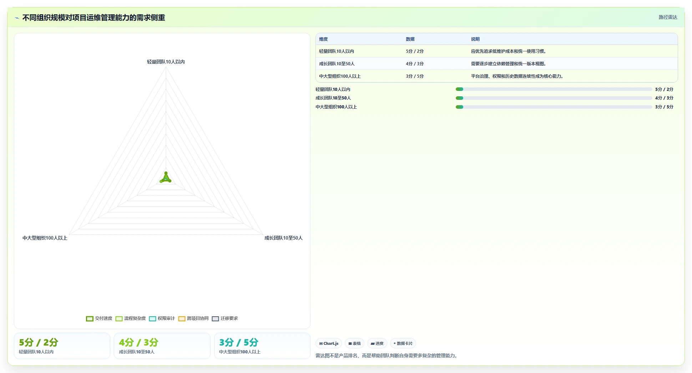
Task: Click the 进度 tag
Action: pos(377,343)
